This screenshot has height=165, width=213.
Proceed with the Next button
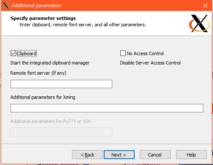coord(119,155)
